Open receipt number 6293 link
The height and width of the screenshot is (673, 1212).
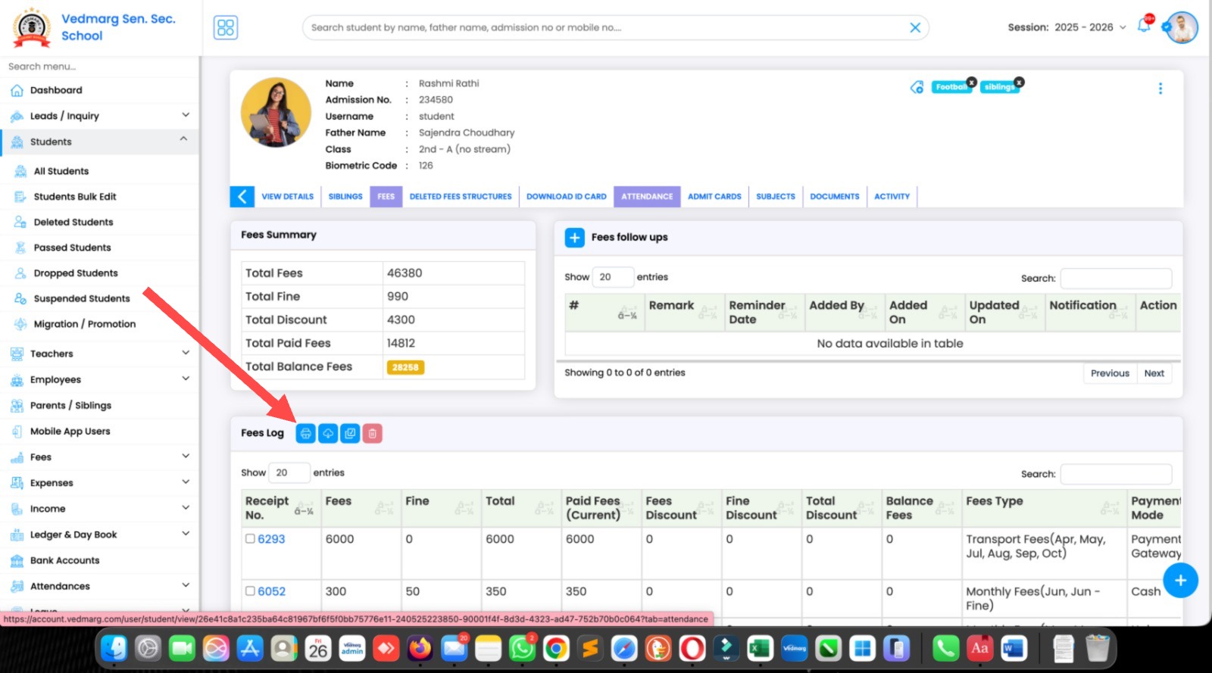coord(271,539)
